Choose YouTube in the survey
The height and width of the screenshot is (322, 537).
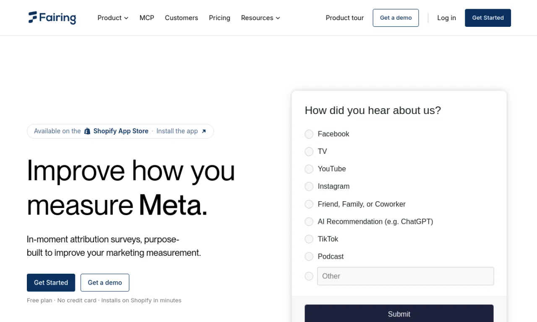tap(309, 169)
